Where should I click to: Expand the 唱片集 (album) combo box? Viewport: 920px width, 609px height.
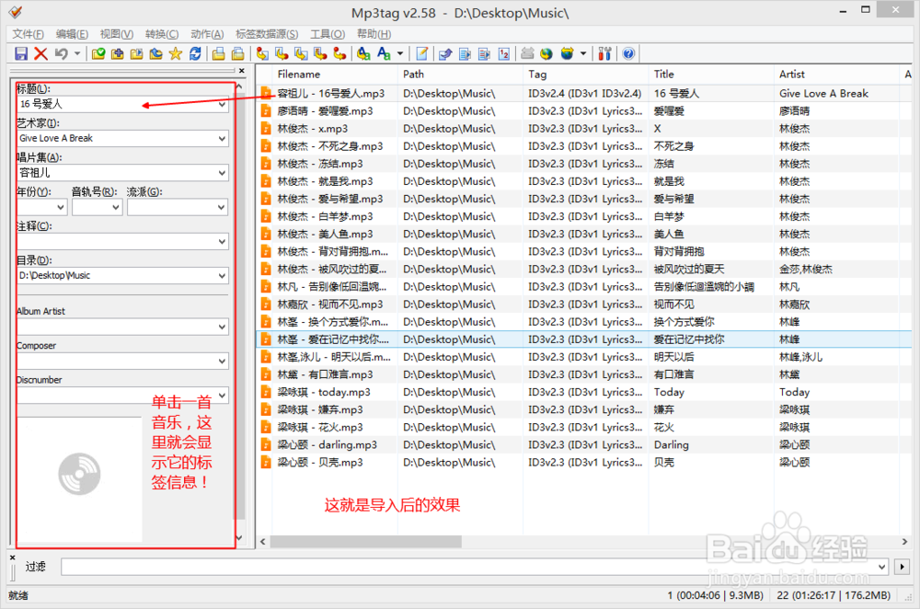point(222,173)
